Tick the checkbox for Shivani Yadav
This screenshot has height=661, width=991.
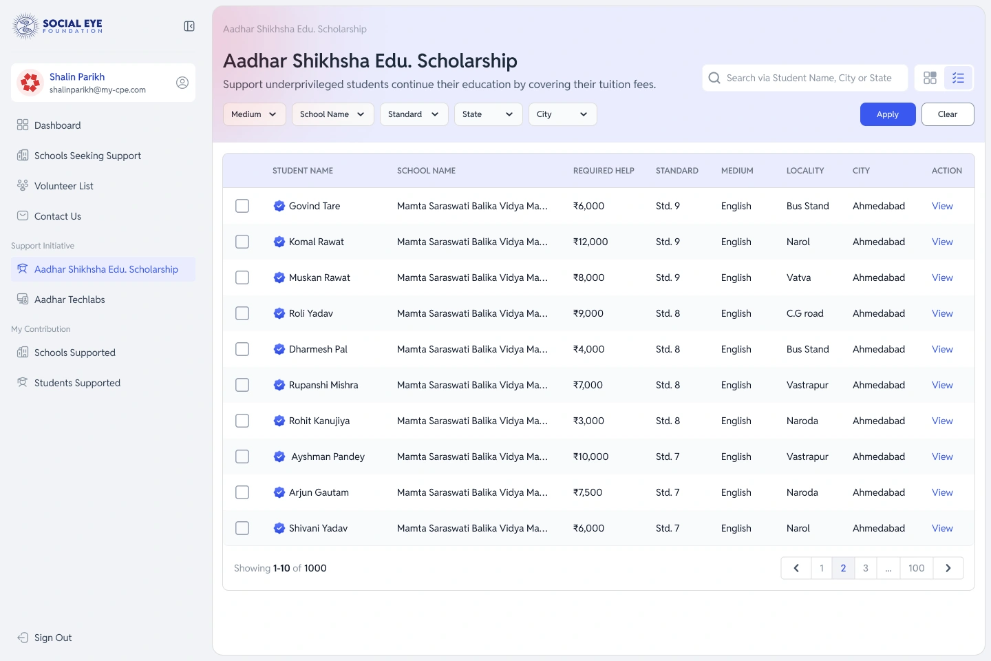pos(242,528)
